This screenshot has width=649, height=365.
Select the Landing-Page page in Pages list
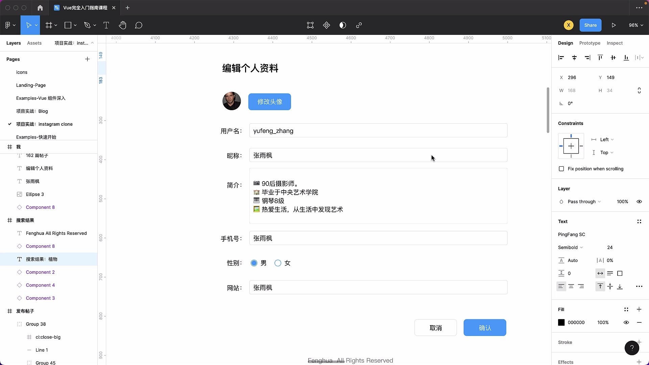point(31,85)
